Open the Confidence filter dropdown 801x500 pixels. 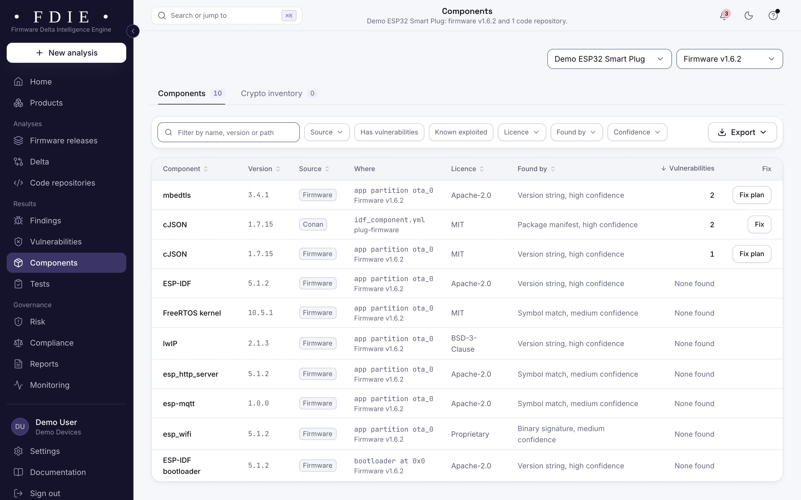click(637, 132)
